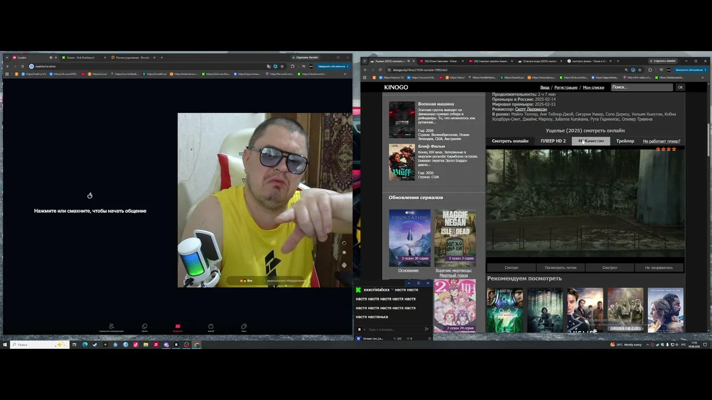Click 'Нажмите или смахните, чтобы начать общение' text
This screenshot has height=400, width=712.
tap(90, 211)
